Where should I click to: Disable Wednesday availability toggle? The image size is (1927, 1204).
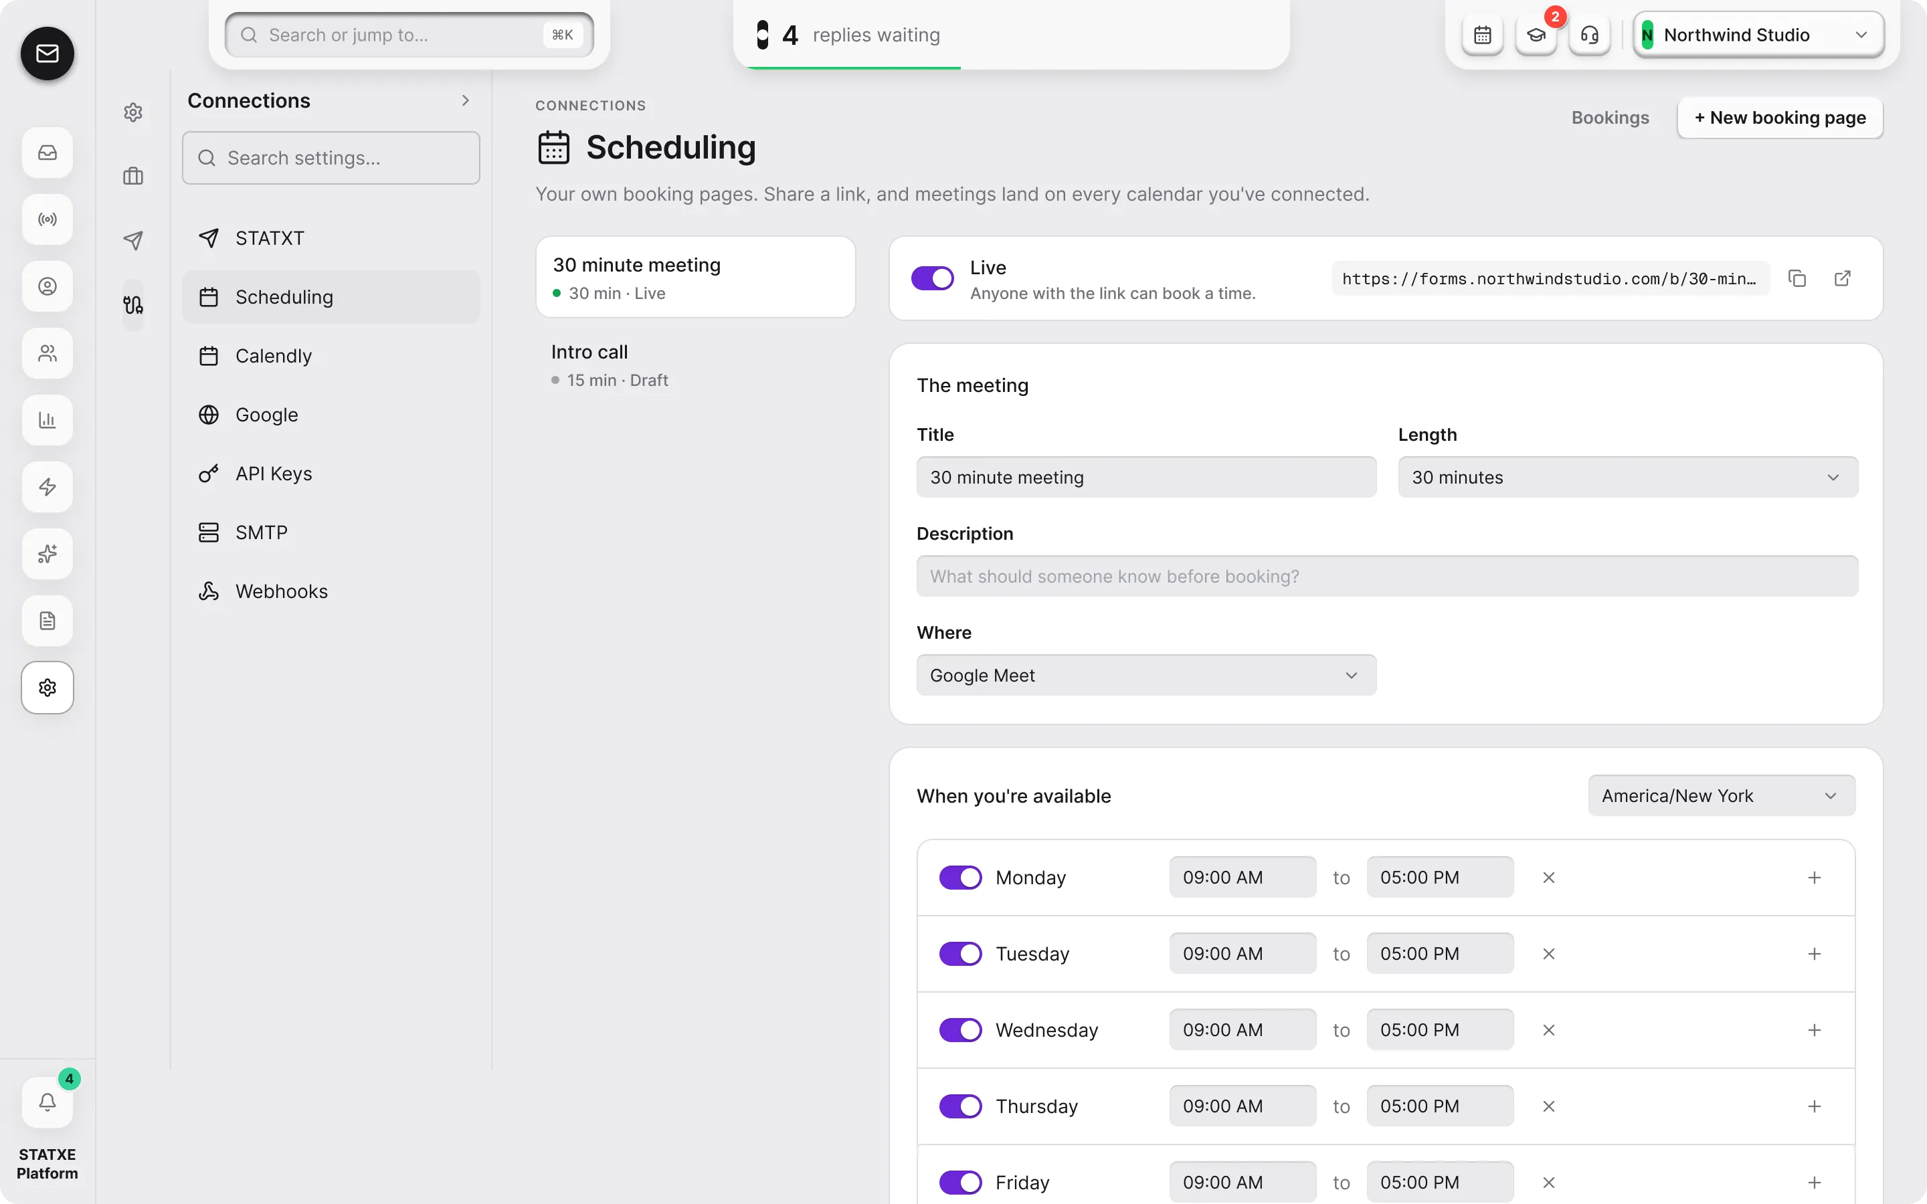pos(960,1030)
